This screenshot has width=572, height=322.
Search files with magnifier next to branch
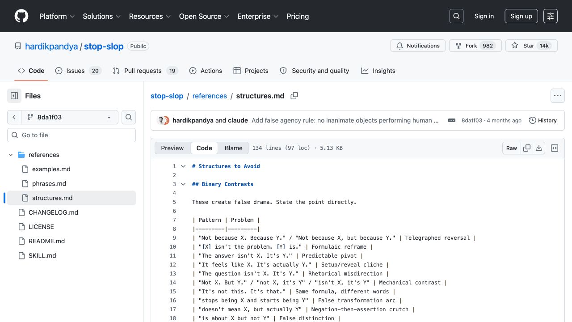point(129,117)
